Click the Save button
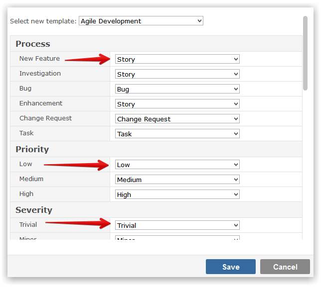 pos(231,267)
